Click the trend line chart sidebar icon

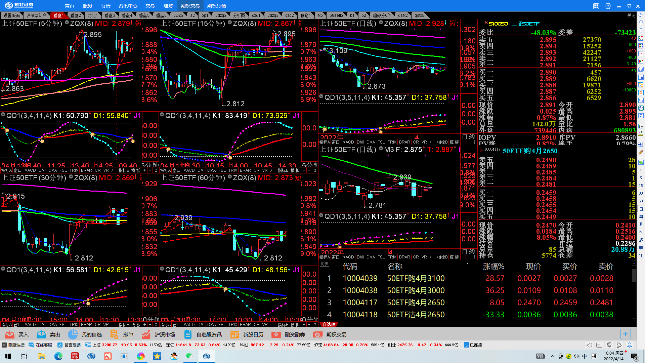tap(641, 54)
